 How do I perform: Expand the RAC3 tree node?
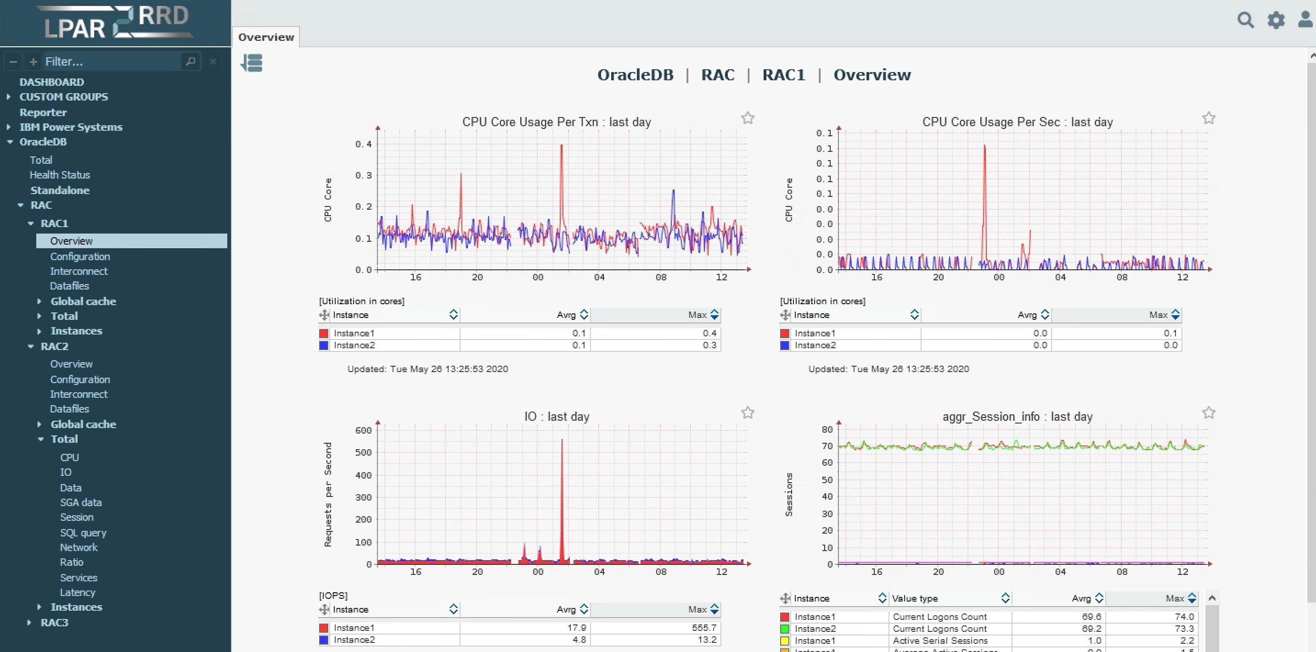click(29, 622)
